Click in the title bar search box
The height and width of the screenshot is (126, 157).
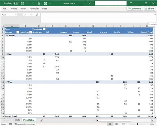pyautogui.click(x=111, y=3)
